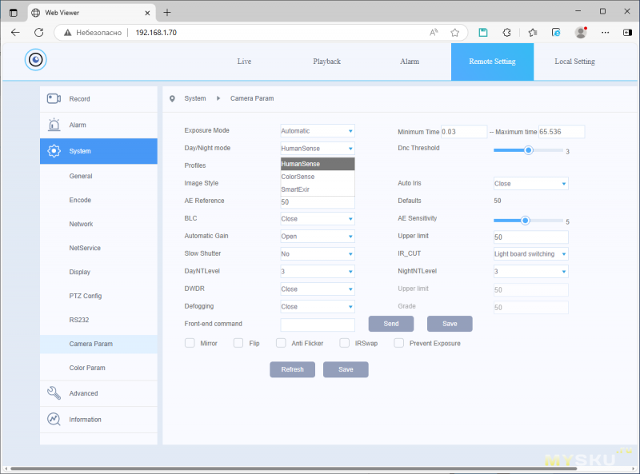Click the read aloud icon in address bar
The width and height of the screenshot is (640, 474).
434,32
